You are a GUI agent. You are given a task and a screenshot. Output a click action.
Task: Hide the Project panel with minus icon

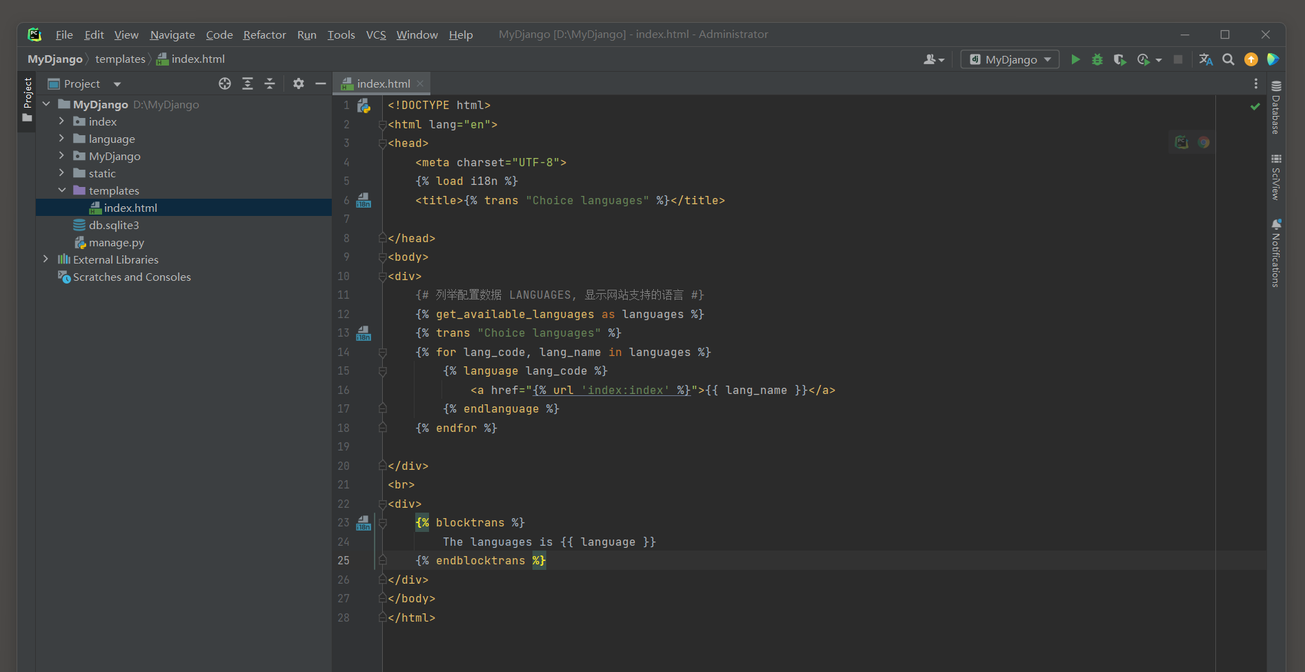coord(320,83)
